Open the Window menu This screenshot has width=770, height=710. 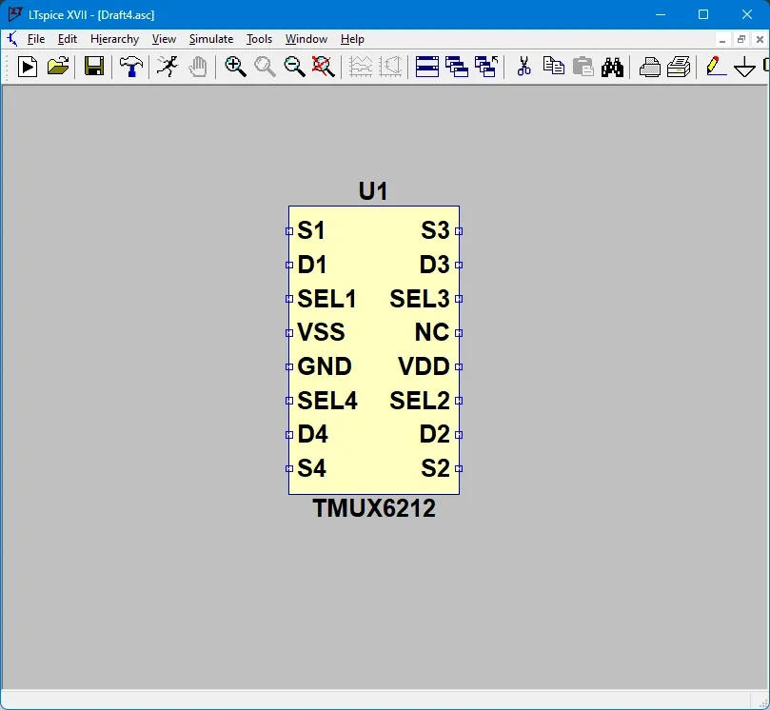[306, 39]
